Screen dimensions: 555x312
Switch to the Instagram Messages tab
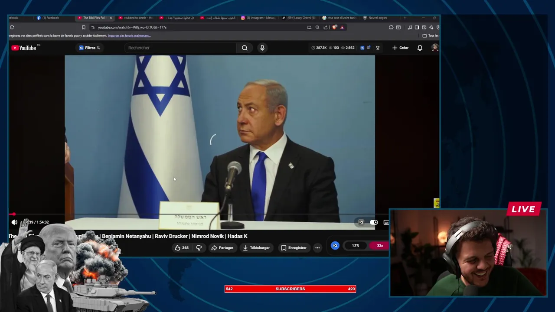(x=258, y=18)
